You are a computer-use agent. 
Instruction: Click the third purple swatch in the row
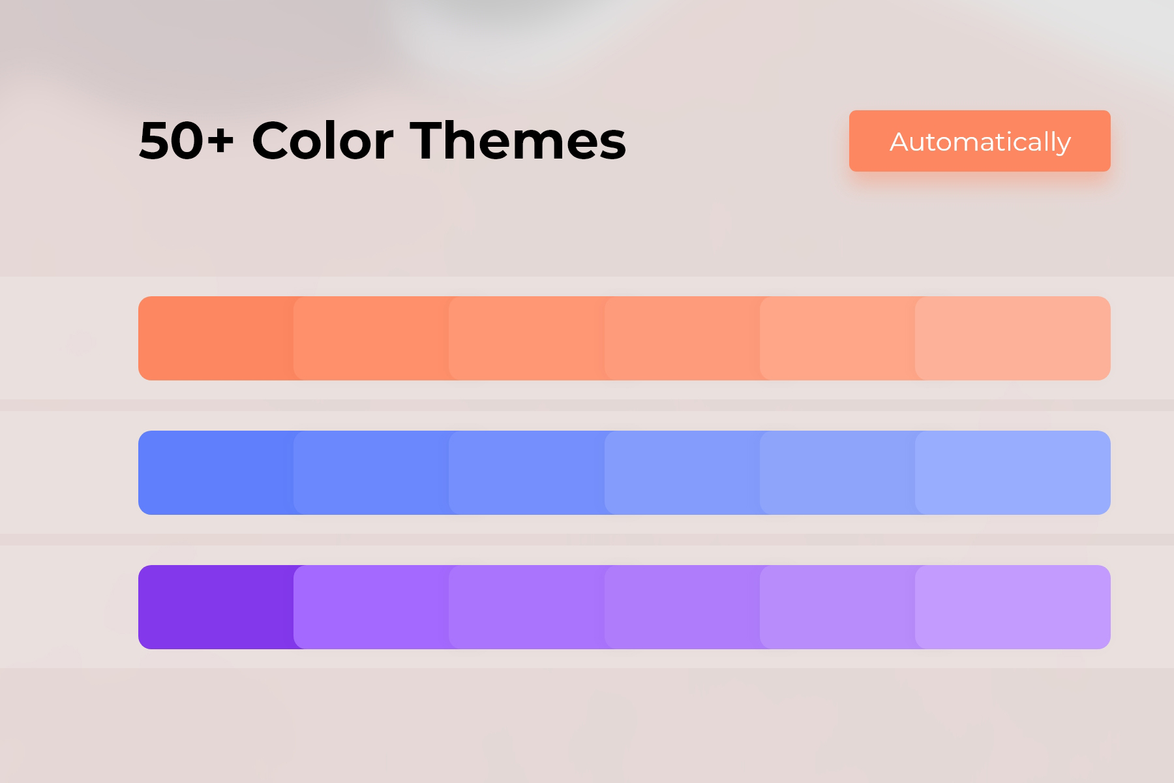[x=526, y=607]
